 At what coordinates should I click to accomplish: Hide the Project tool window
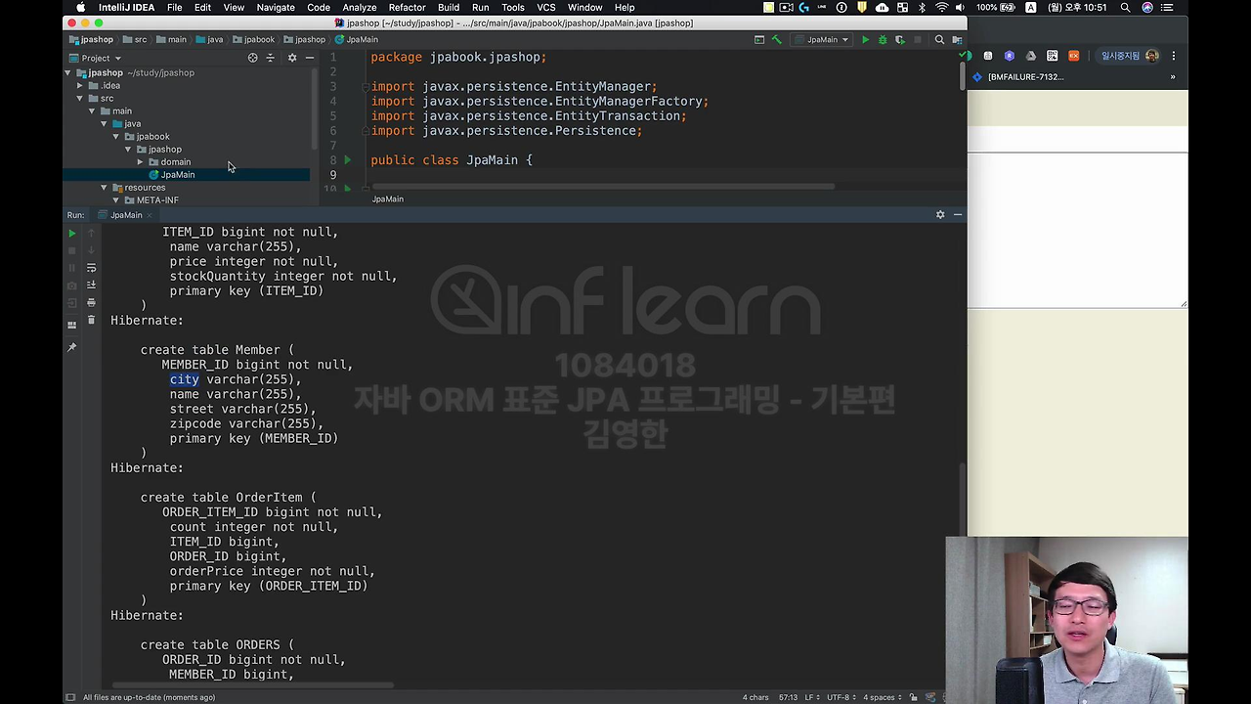310,58
